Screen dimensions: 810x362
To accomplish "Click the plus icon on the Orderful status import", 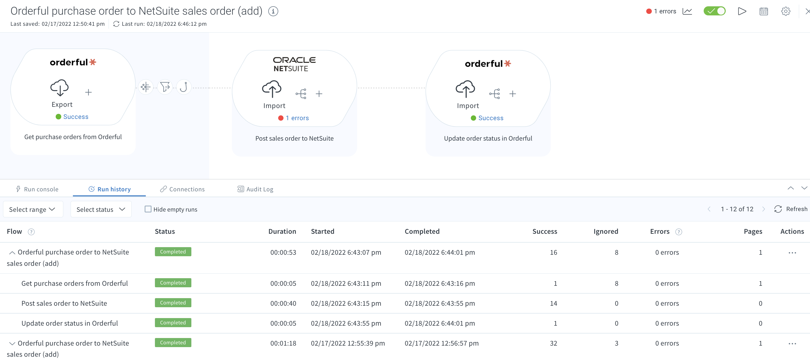I will pos(513,93).
